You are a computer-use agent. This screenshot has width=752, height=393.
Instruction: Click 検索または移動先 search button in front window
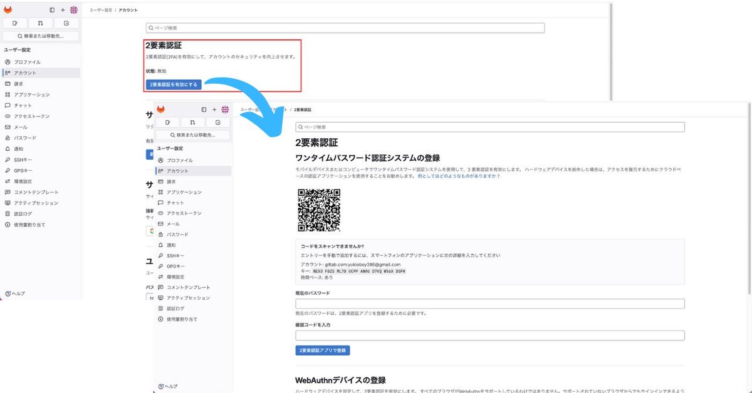(x=193, y=135)
